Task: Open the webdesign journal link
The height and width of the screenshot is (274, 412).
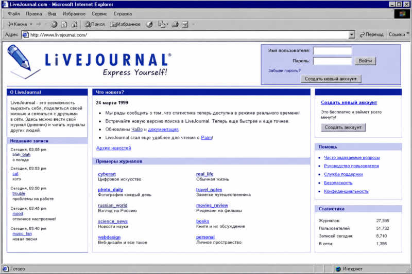Action: pyautogui.click(x=109, y=237)
